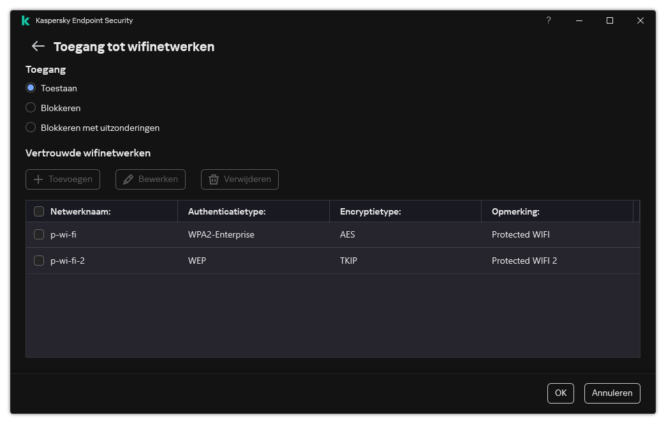
Task: Click the trash icon on Verwijderen
Action: point(214,179)
